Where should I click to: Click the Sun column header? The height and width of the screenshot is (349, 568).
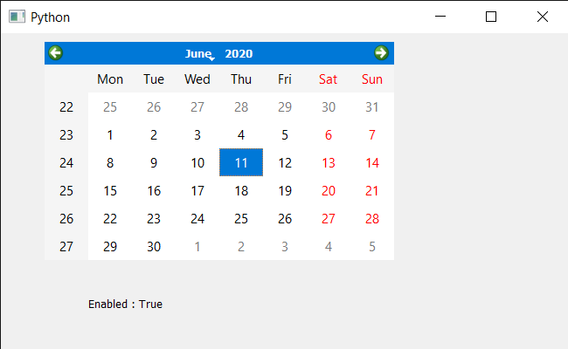click(372, 79)
